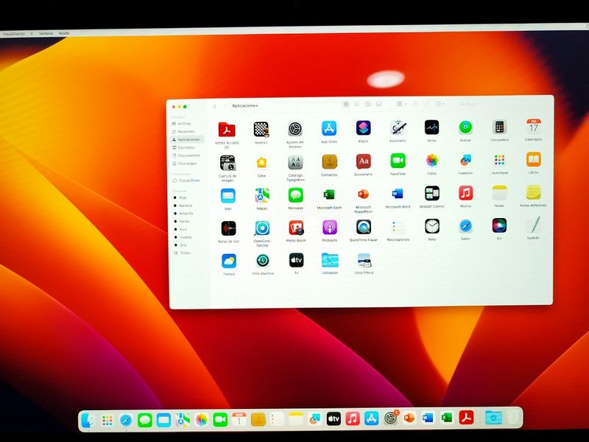This screenshot has height=442, width=589.
Task: Open the Descargas folder stack in the Dock
Action: click(493, 417)
